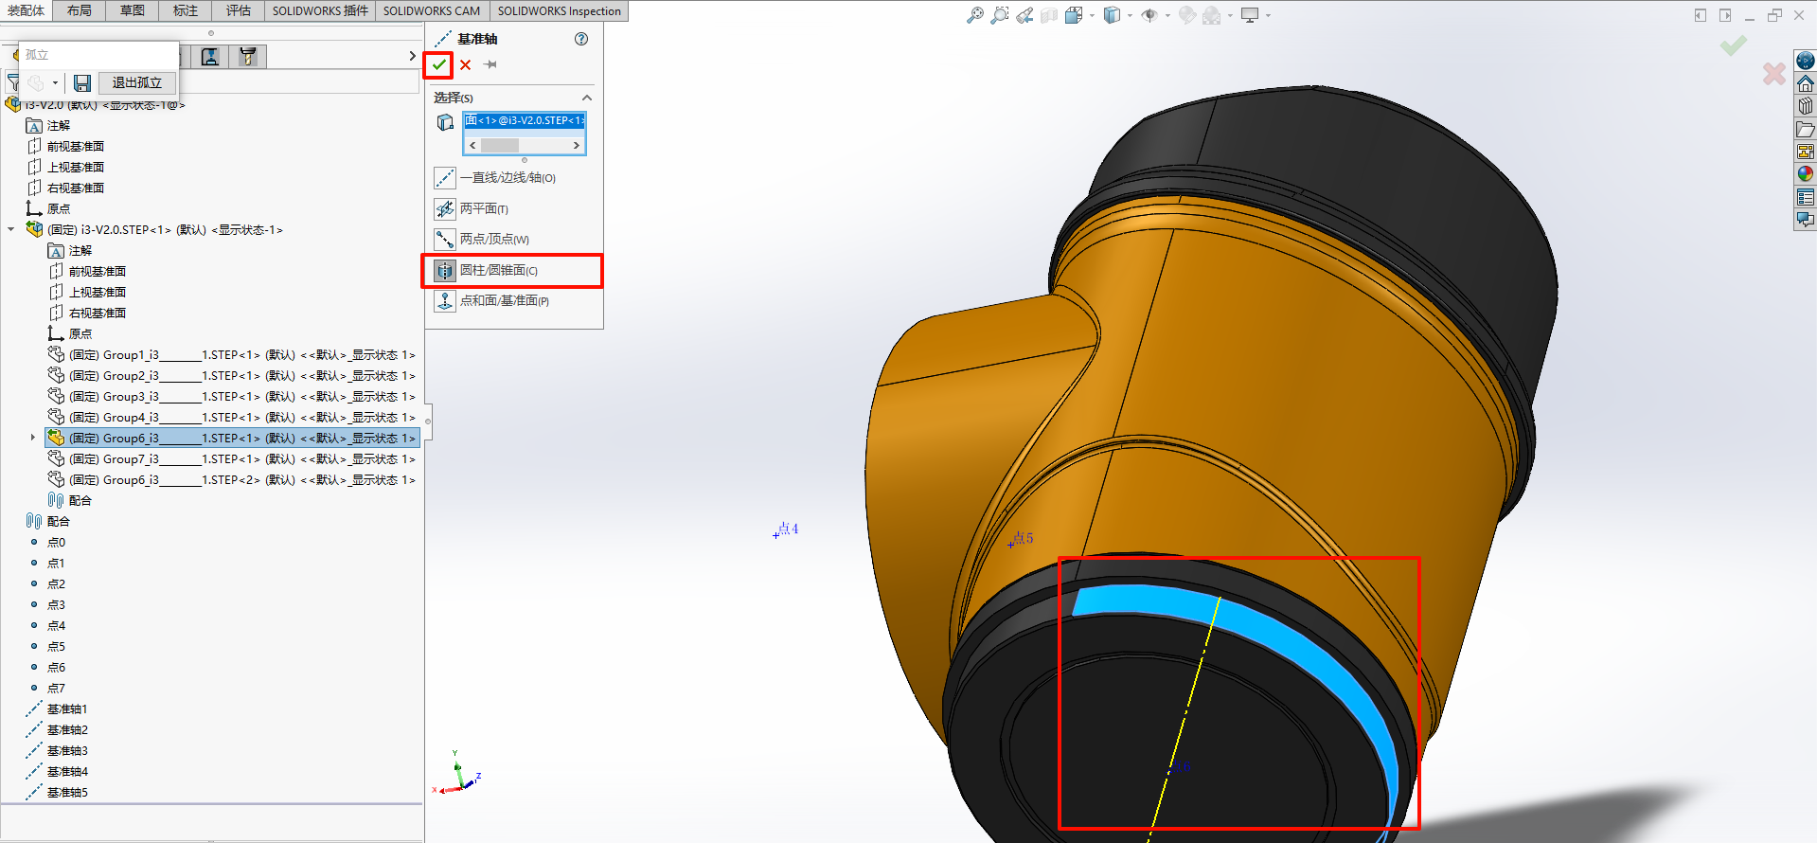Choose 一直线/边线/轴 axis option
Viewport: 1817px width, 843px height.
(x=496, y=178)
